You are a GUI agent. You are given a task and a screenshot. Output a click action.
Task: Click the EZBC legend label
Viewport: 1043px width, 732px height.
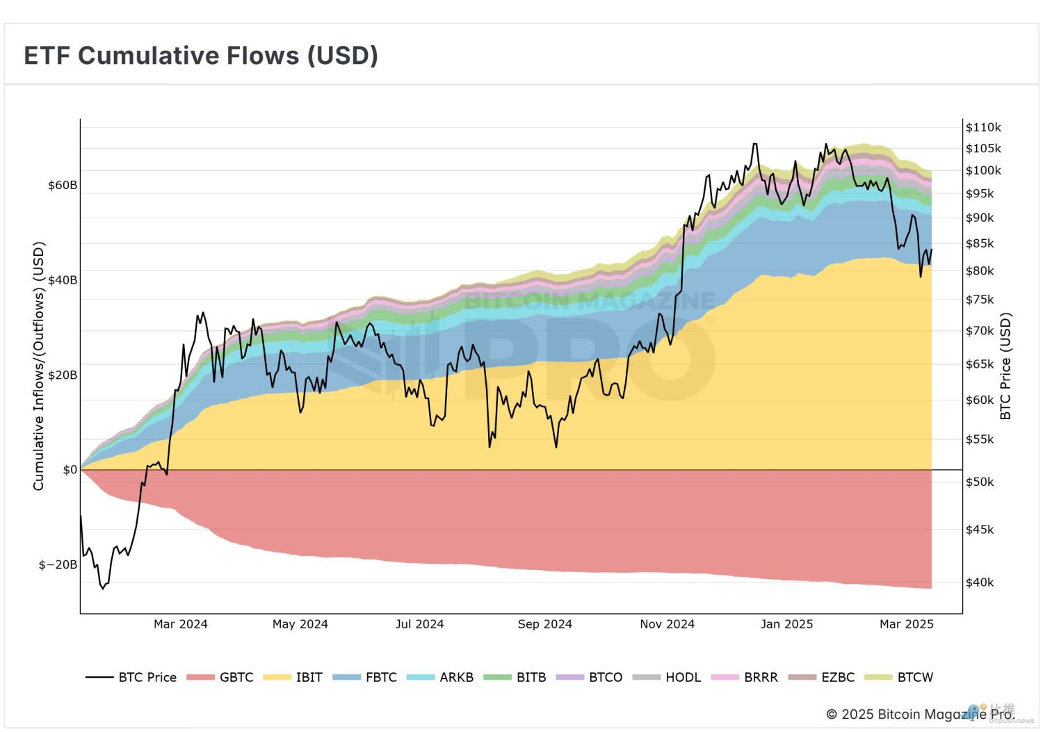point(838,677)
